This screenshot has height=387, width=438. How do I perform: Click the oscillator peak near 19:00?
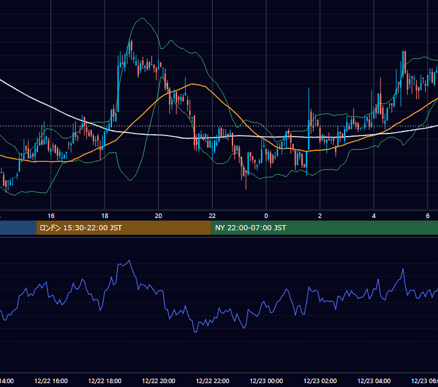tap(129, 261)
